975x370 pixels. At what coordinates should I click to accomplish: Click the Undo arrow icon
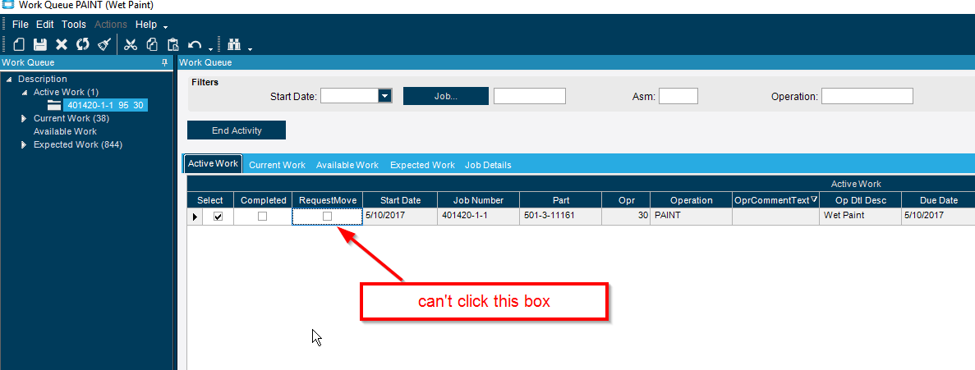pos(195,44)
